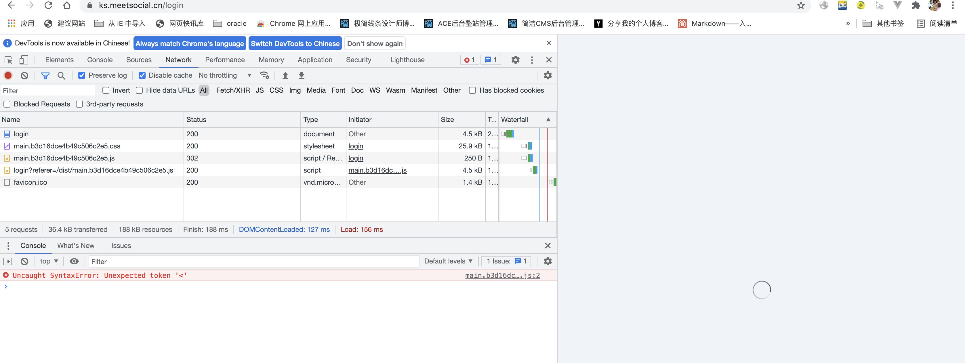The height and width of the screenshot is (363, 965).
Task: Open Console settings gear icon
Action: click(x=547, y=261)
